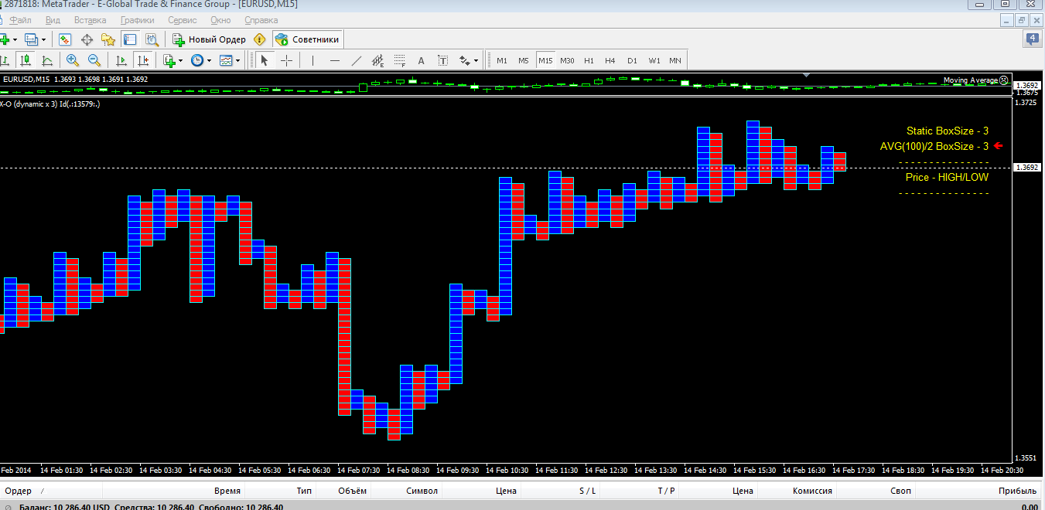This screenshot has width=1045, height=510.
Task: Toggle the Terminal panel icon
Action: coord(130,39)
